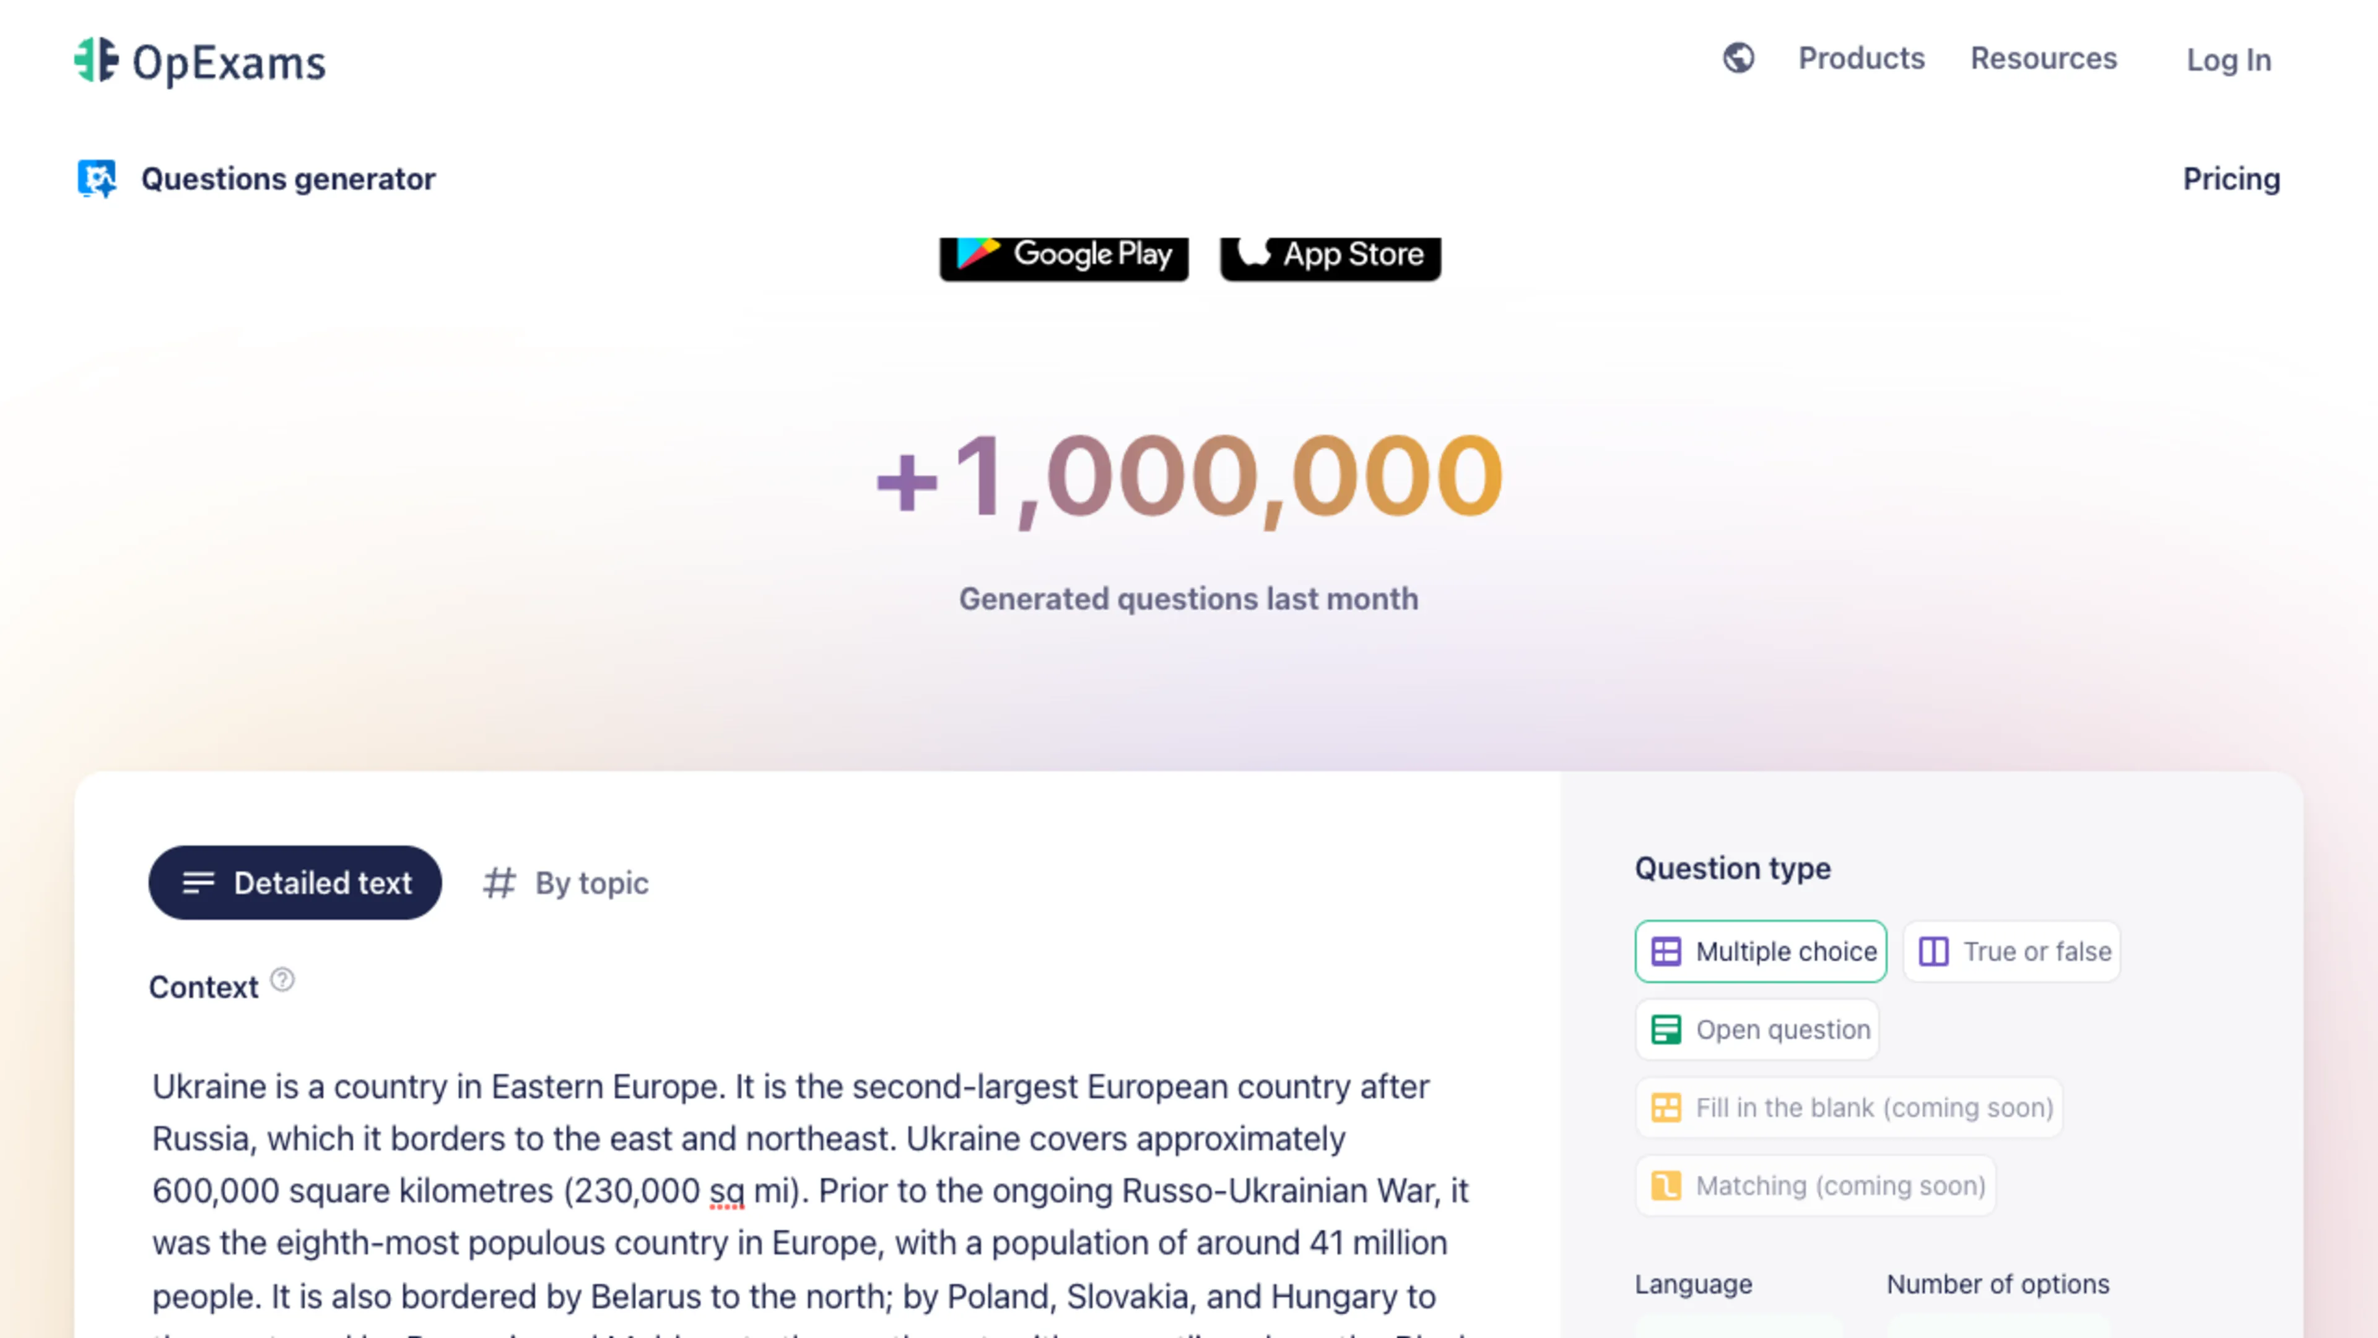
Task: Open the Log In link
Action: 2229,60
